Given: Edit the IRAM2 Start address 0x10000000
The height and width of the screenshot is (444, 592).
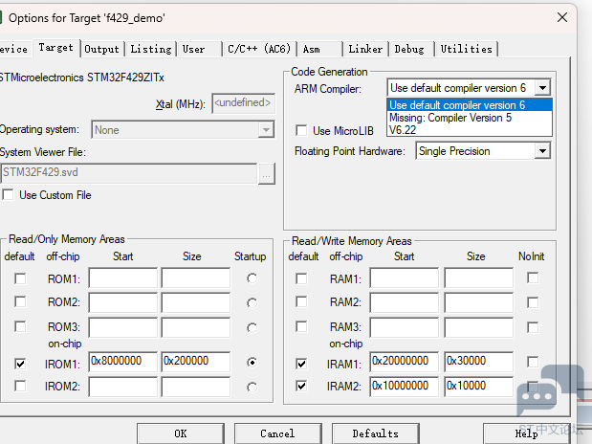Looking at the screenshot, I should click(x=405, y=387).
